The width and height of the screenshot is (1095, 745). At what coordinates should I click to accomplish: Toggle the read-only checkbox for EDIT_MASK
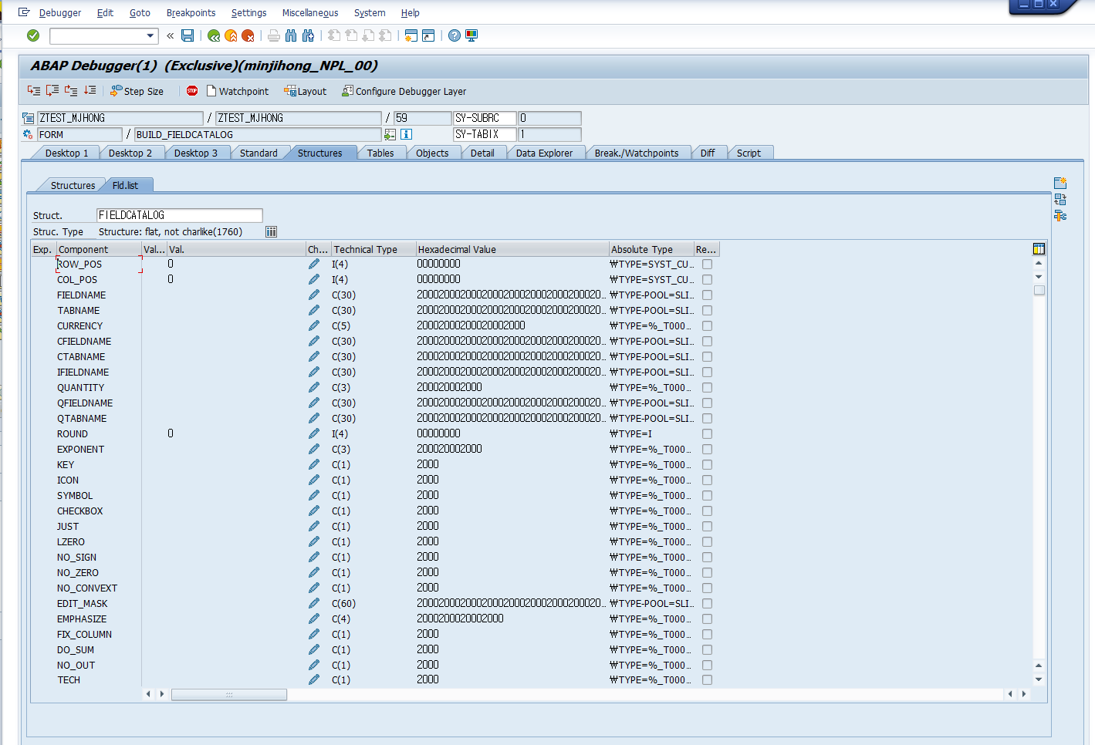707,603
